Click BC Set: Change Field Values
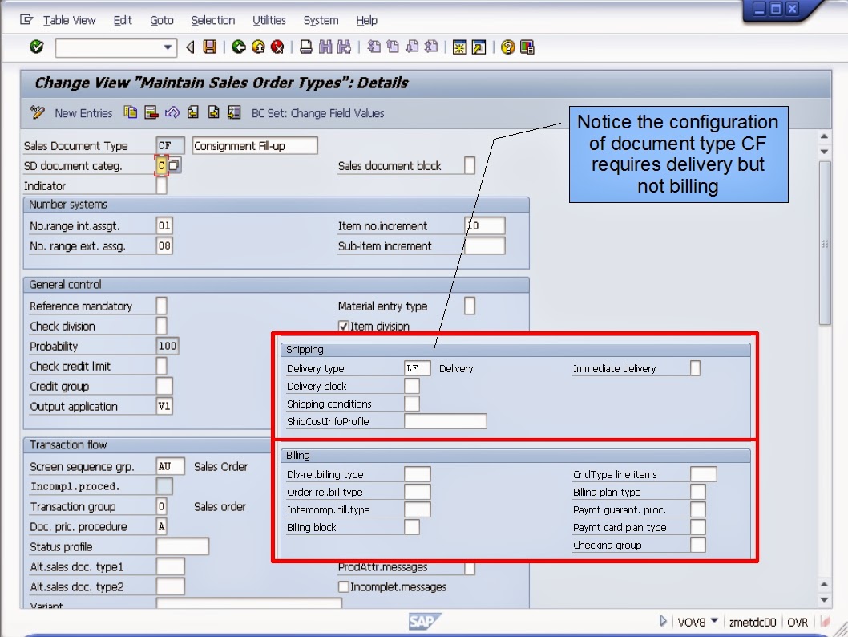Image resolution: width=848 pixels, height=637 pixels. coord(318,113)
